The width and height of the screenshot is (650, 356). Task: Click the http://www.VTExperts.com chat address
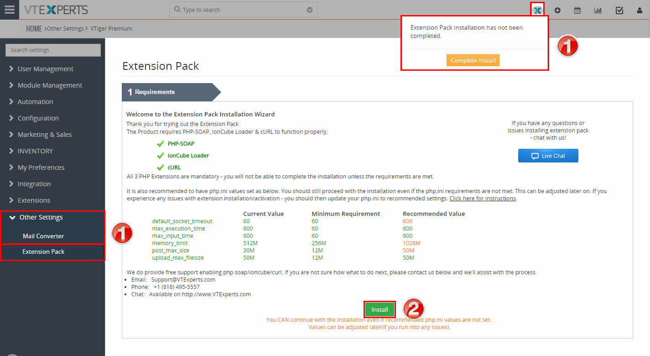216,294
